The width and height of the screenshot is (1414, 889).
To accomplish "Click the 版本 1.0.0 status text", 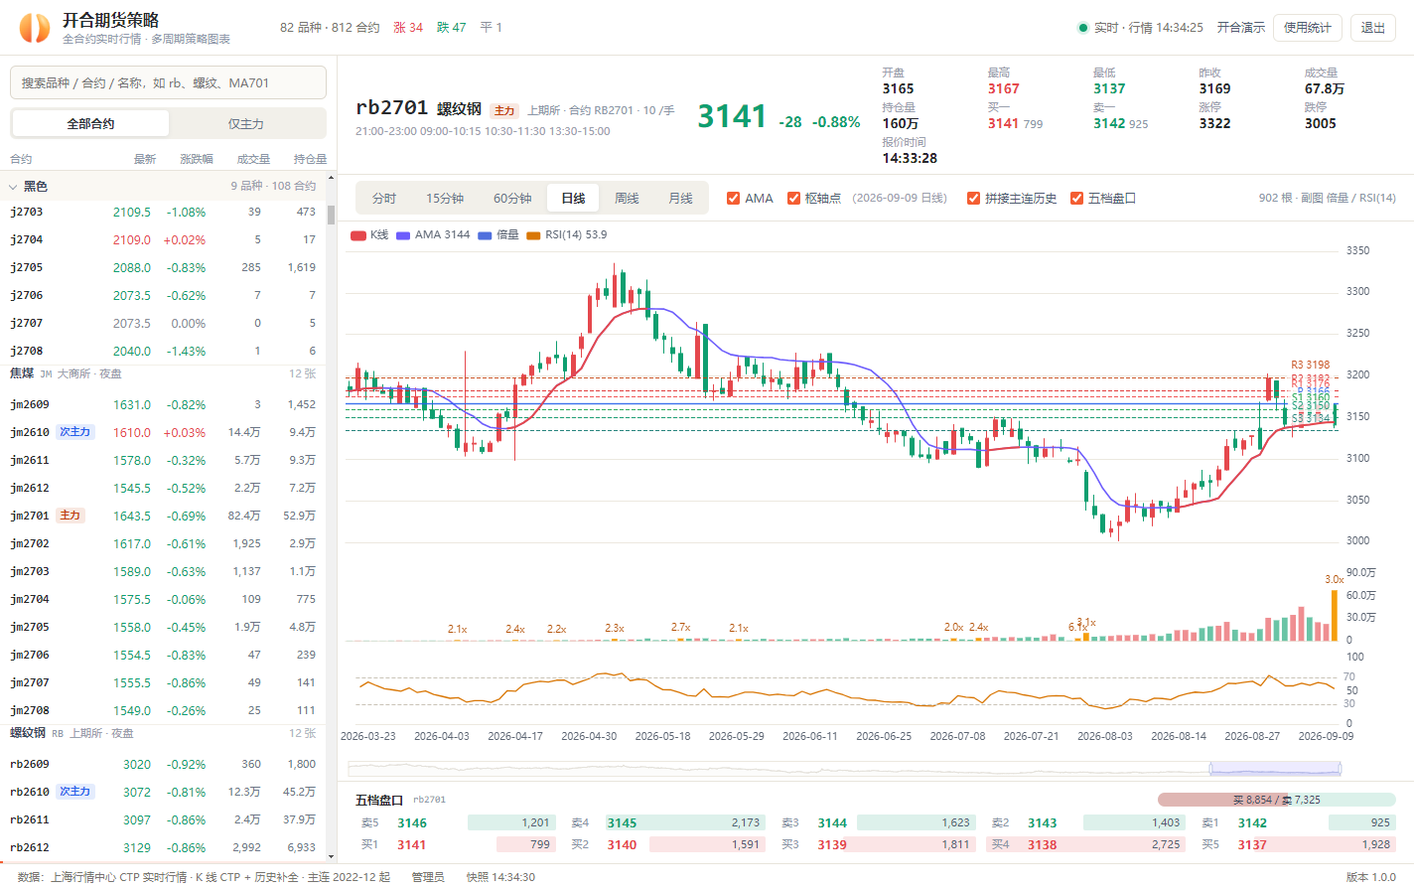I will click(1370, 877).
